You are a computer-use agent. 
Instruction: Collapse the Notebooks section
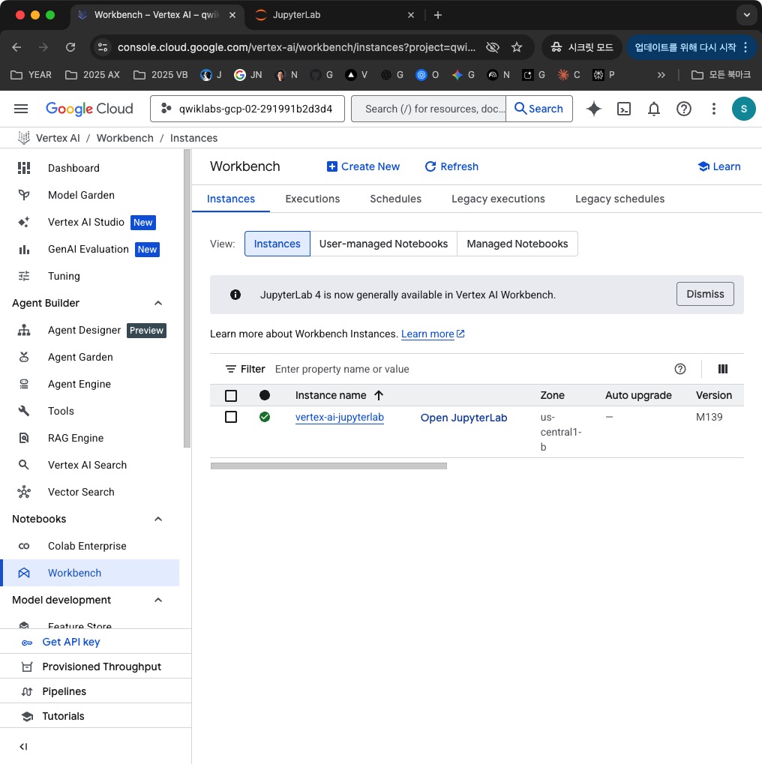[x=158, y=519]
